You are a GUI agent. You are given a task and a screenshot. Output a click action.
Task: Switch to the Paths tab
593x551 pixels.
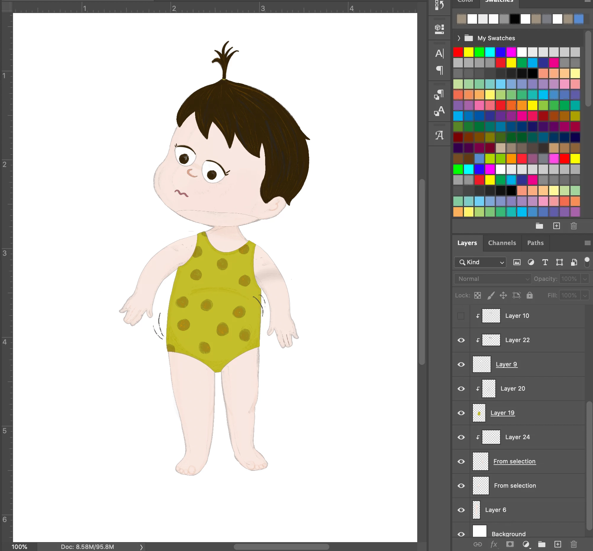(x=535, y=243)
